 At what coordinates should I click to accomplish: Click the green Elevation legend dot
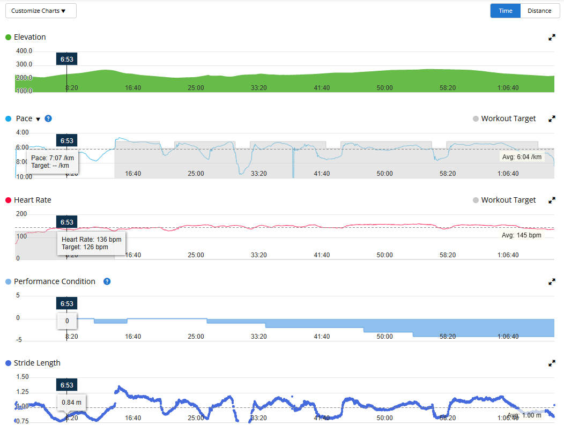8,38
